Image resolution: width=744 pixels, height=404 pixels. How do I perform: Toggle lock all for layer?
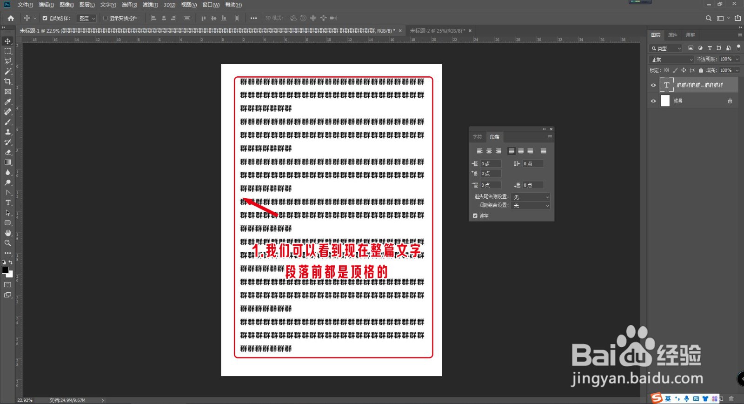(x=701, y=70)
